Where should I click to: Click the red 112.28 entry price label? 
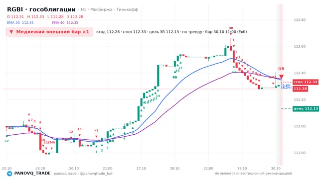[x=300, y=89]
